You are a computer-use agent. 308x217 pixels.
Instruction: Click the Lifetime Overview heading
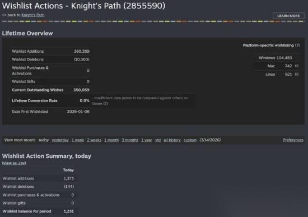tap(27, 34)
